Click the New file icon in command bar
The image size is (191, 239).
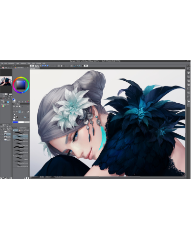click(x=36, y=65)
